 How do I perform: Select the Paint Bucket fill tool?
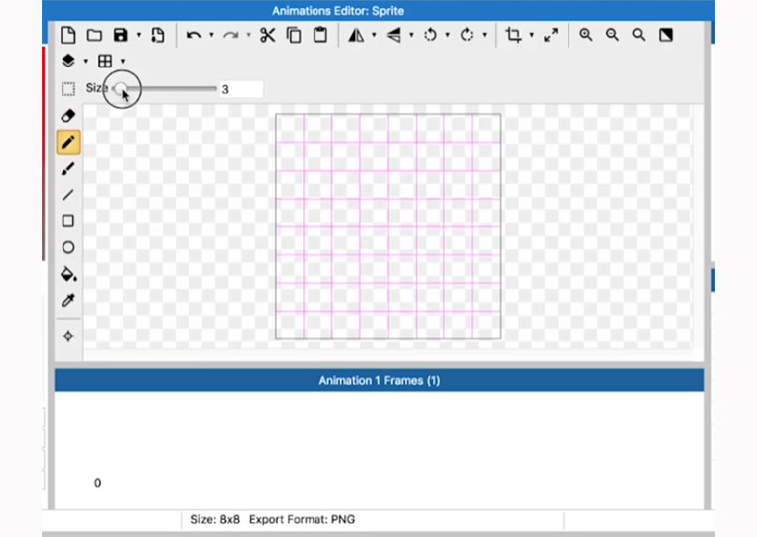(68, 274)
